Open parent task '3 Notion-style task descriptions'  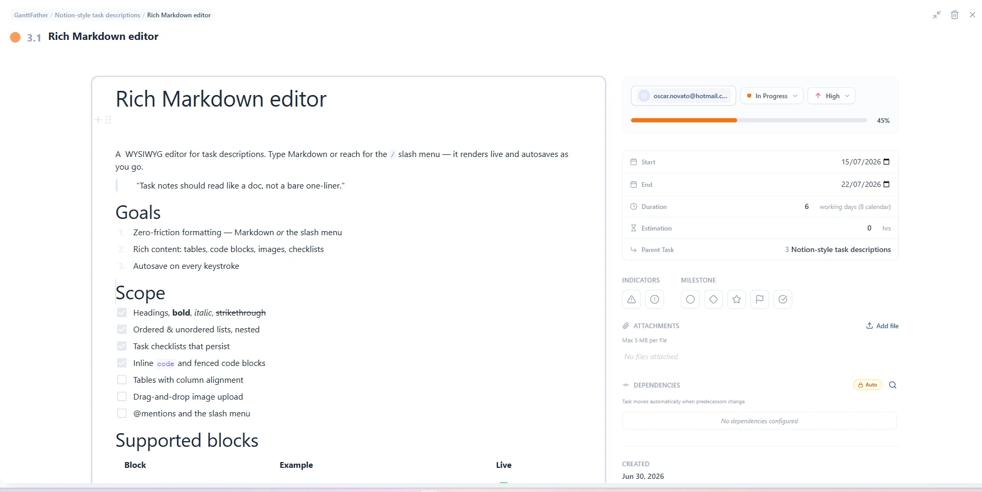click(838, 249)
